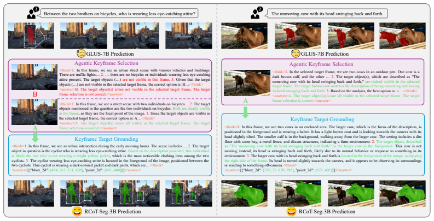Click the left "GLUS-7B Prediction" label

(110, 54)
